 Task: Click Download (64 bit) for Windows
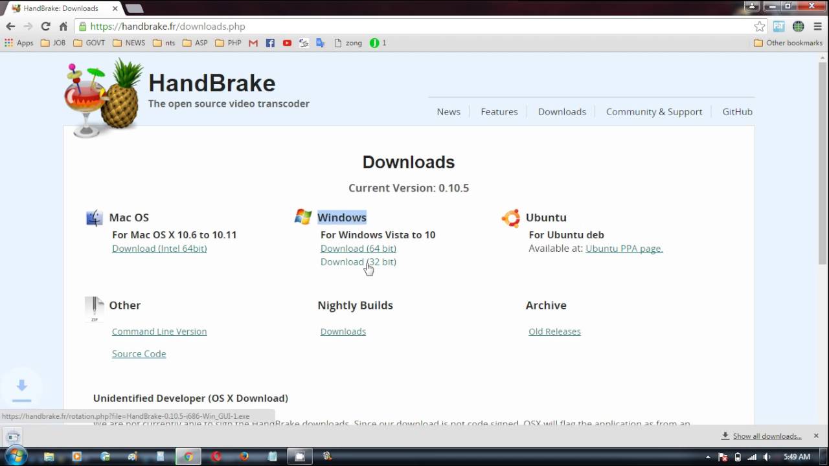(x=358, y=249)
